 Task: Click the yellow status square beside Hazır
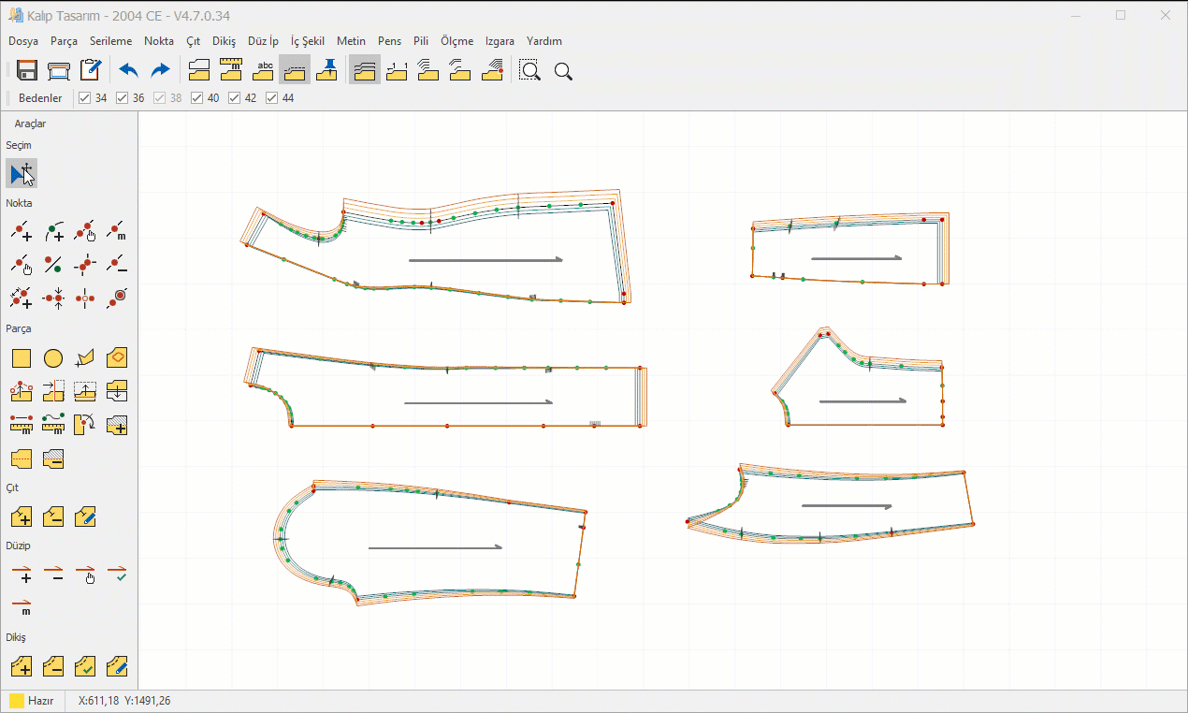coord(16,701)
